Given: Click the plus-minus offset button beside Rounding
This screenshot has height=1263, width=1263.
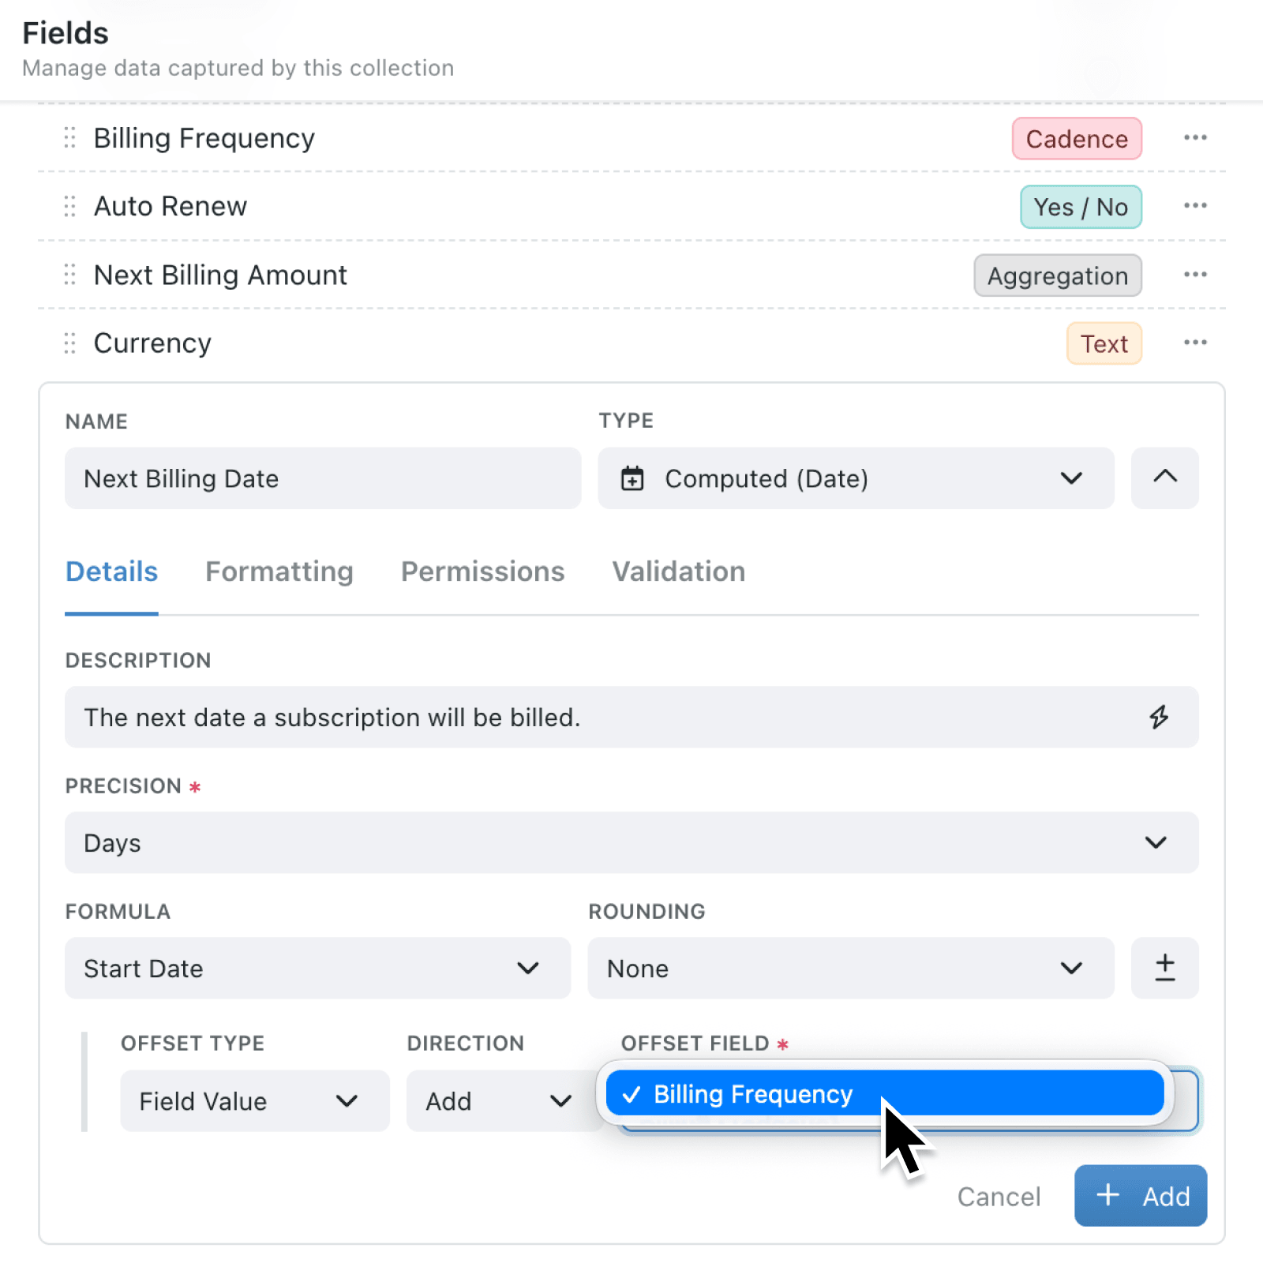Looking at the screenshot, I should coord(1164,968).
